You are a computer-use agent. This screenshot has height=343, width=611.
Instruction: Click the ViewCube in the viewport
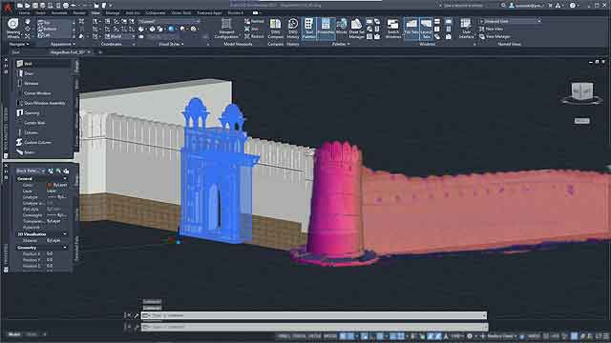[581, 92]
